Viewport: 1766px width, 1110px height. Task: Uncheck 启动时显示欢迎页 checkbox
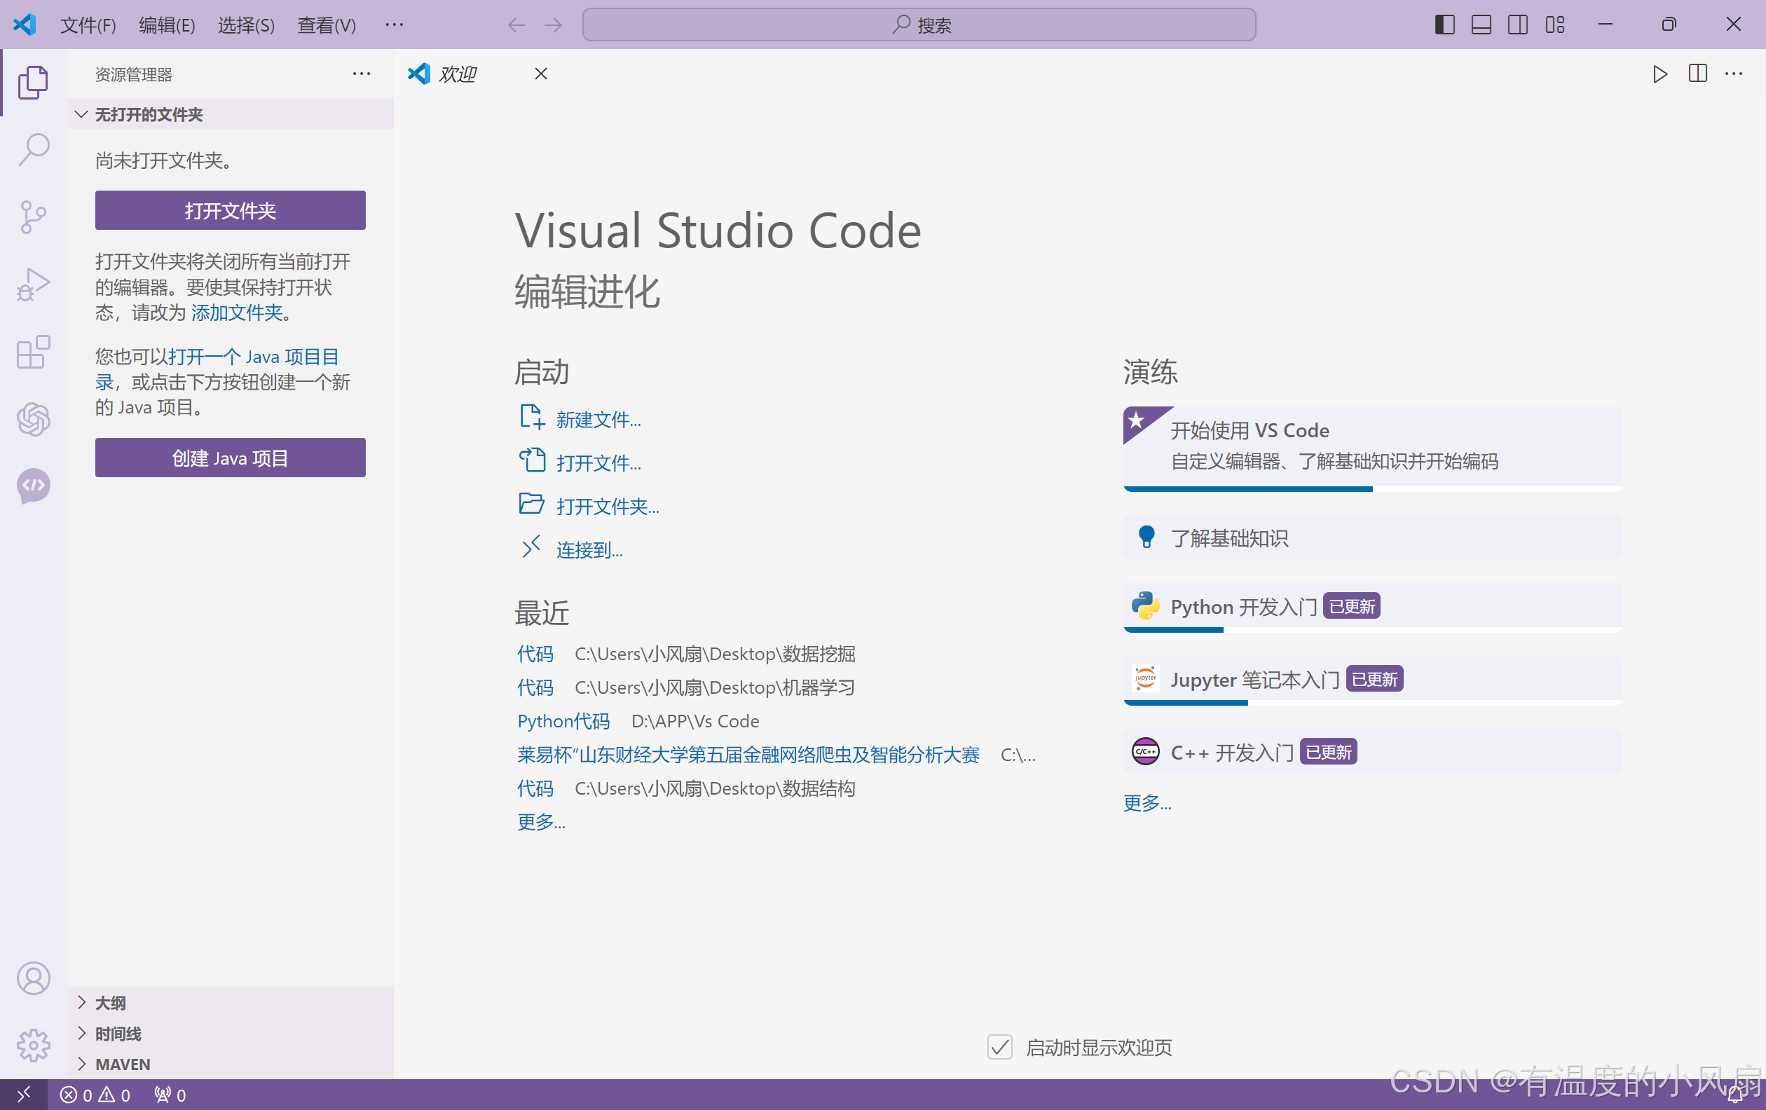pyautogui.click(x=999, y=1047)
